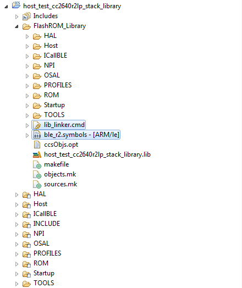Select host_test_cc2640r2lp_stack_library.lib file name
The image size is (242, 288).
click(x=97, y=154)
